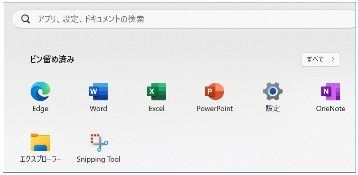Click the "エクスプローラー" text label
Image resolution: width=358 pixels, height=175 pixels.
pos(40,160)
